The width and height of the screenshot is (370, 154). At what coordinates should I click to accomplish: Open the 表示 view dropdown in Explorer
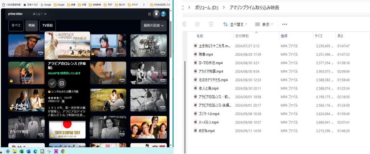click(264, 24)
